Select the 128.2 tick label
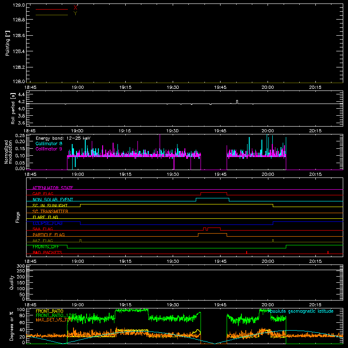 (x=19, y=67)
